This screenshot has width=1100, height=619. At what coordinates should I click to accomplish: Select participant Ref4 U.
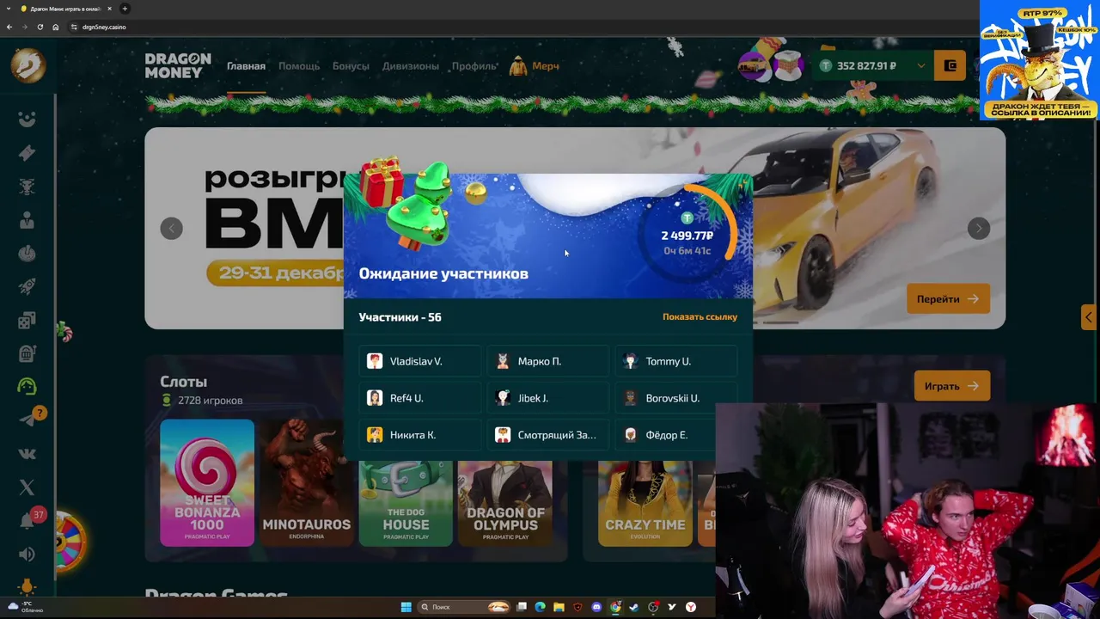point(419,398)
